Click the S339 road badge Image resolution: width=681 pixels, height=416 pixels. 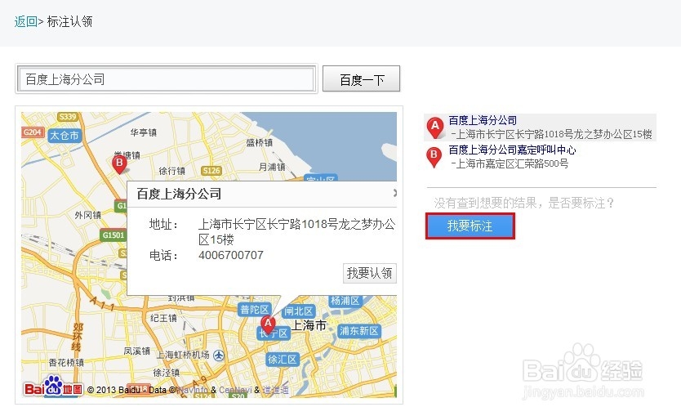click(x=68, y=117)
